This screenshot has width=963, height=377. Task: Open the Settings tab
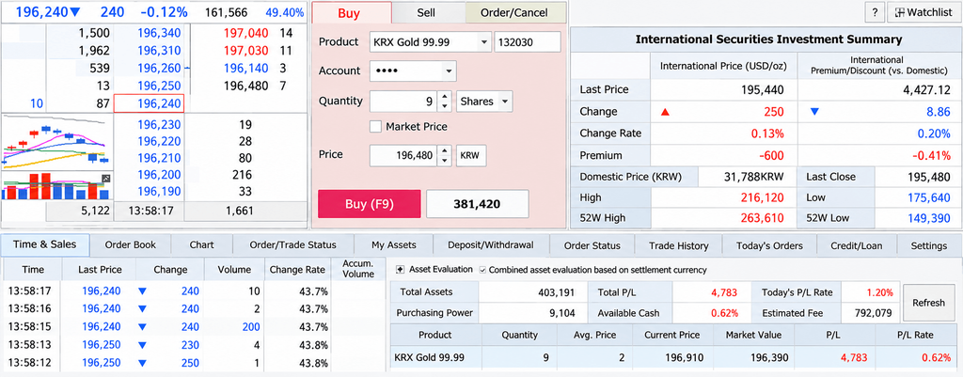pyautogui.click(x=928, y=245)
